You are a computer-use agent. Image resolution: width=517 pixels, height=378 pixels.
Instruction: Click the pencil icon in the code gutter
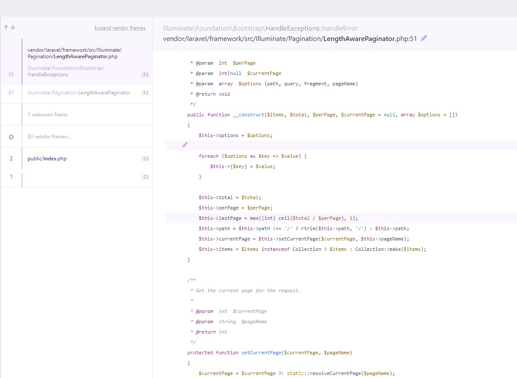(x=185, y=145)
